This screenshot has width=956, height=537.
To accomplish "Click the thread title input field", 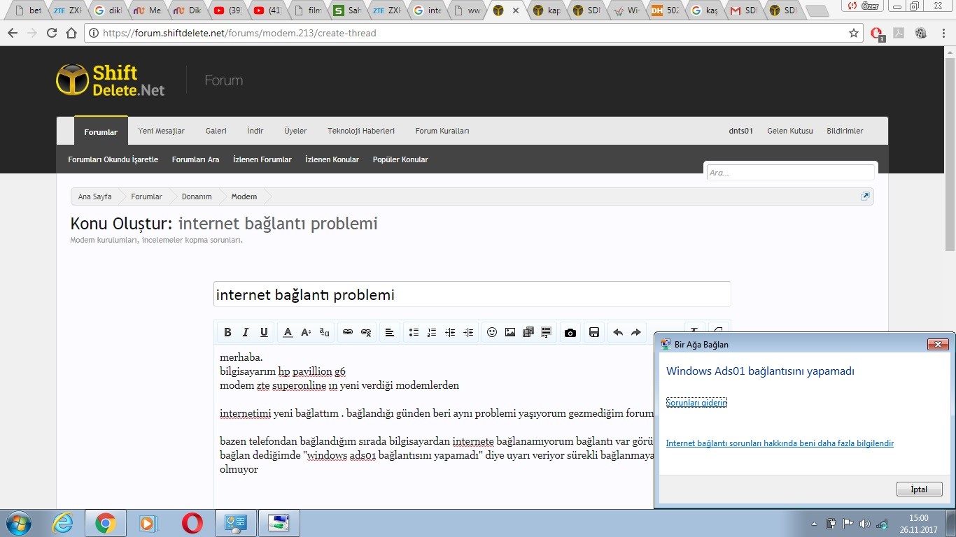I will [472, 294].
